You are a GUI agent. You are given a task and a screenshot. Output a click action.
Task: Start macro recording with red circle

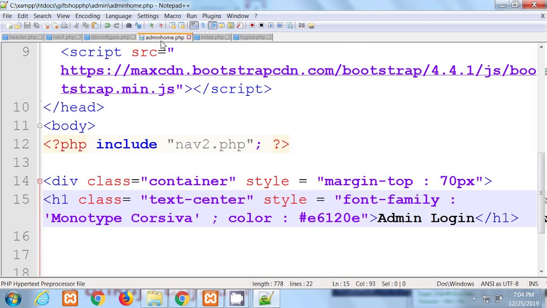(x=252, y=26)
